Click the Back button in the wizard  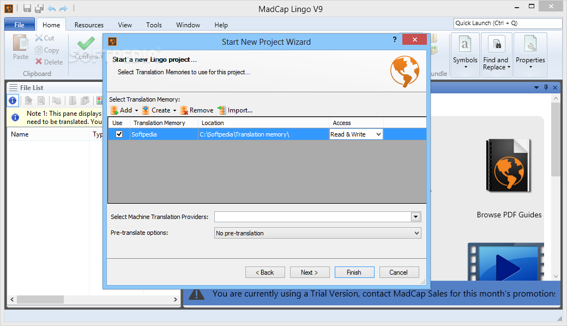point(265,272)
